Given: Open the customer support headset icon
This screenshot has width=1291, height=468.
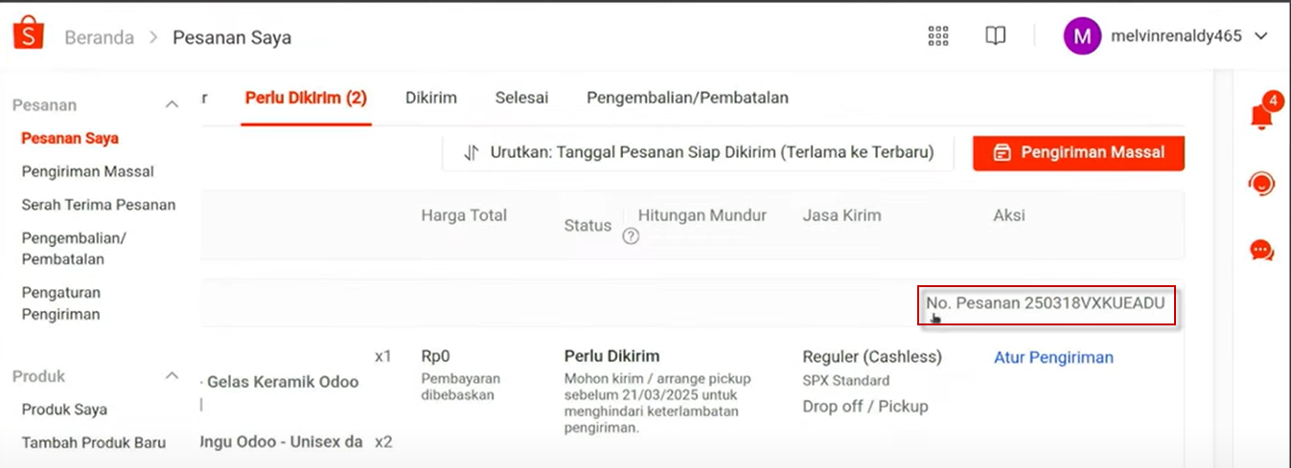Looking at the screenshot, I should click(1262, 183).
